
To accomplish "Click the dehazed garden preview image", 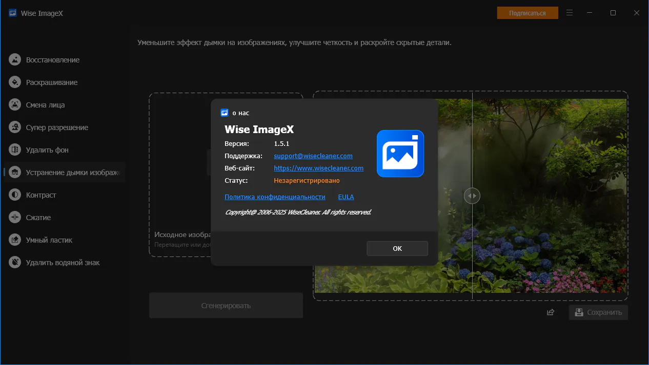I will pos(471,196).
